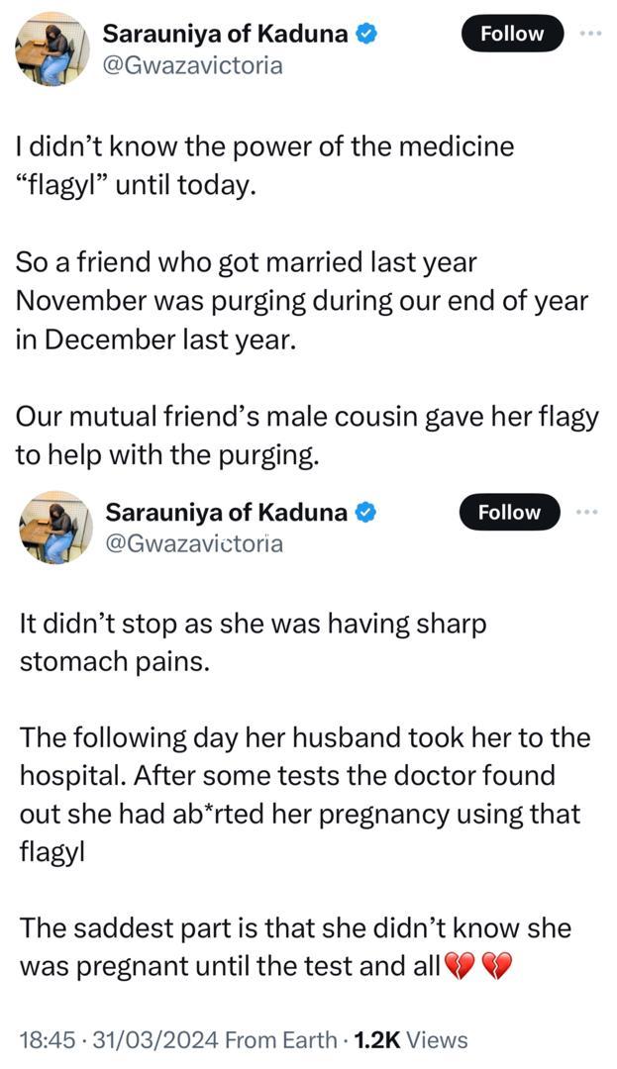This screenshot has width=617, height=1069.
Task: Click the @Gwazavictoria handle in the first tweet
Action: point(192,66)
